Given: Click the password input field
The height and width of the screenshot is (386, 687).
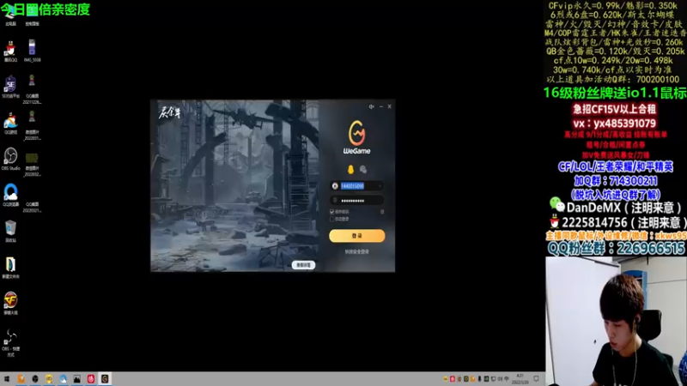Looking at the screenshot, I should pyautogui.click(x=356, y=201).
